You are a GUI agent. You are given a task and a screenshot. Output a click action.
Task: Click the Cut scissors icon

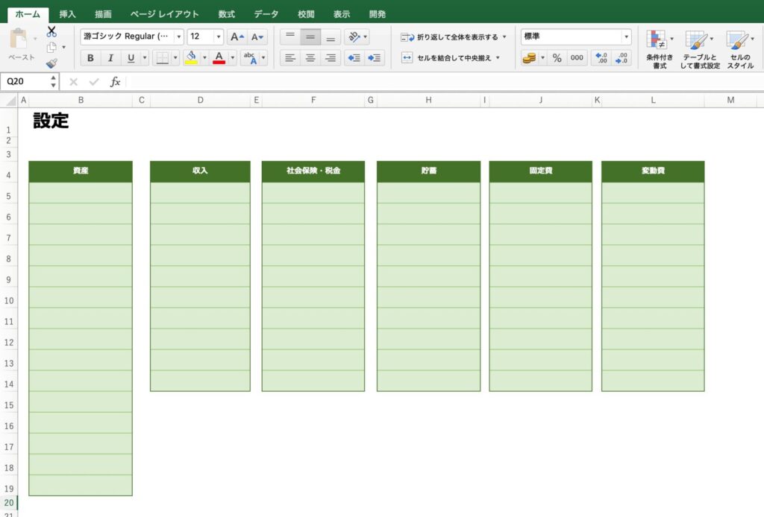point(51,31)
